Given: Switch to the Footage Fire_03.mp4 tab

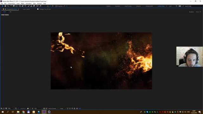Looking at the screenshot, I should tap(45, 9).
